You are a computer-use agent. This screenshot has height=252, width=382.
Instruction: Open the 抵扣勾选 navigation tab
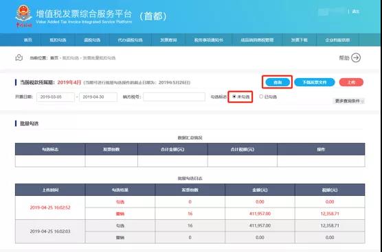coord(58,40)
